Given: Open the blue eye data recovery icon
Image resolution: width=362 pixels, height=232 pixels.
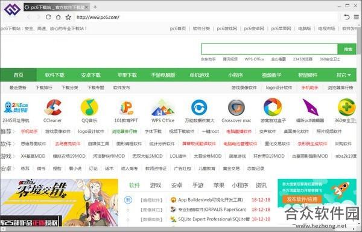Looking at the screenshot, I should click(199, 108).
